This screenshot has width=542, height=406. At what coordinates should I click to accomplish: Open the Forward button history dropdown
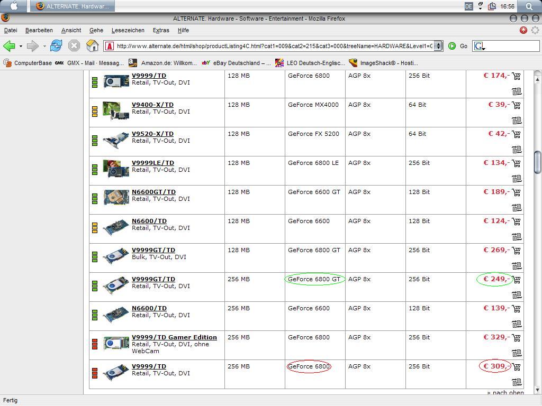pyautogui.click(x=44, y=46)
